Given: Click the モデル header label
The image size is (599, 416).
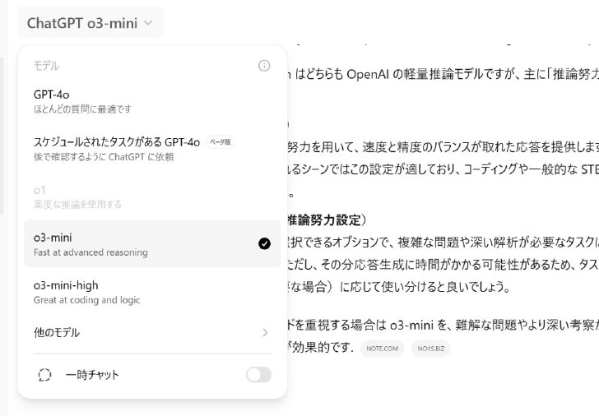Looking at the screenshot, I should click(46, 66).
